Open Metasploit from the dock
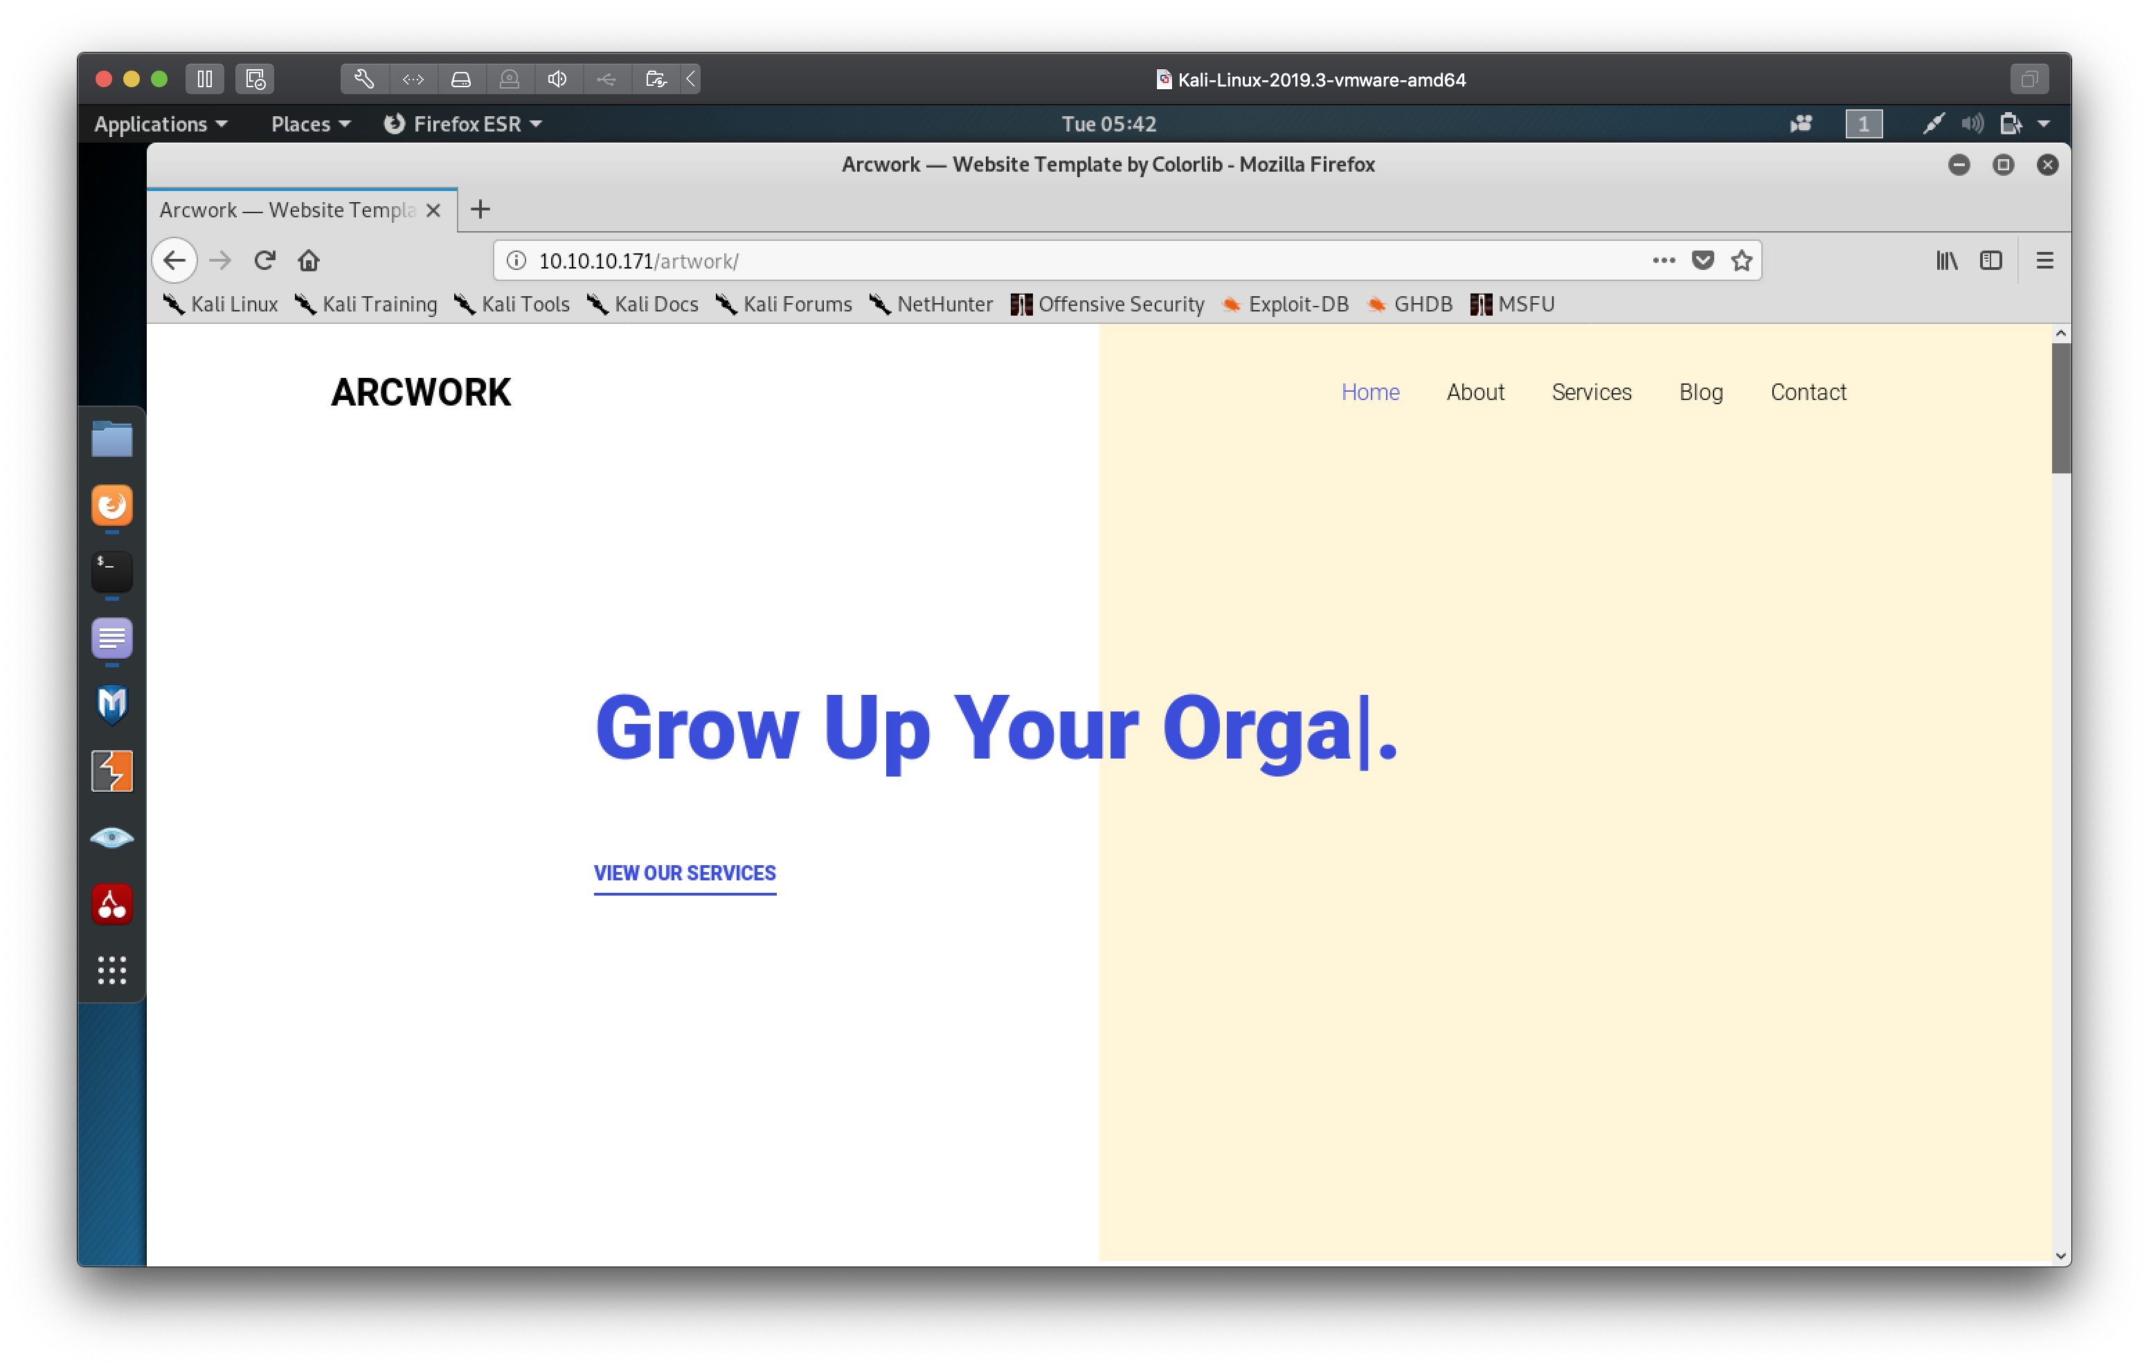Viewport: 2149px width, 1369px height. click(x=111, y=704)
